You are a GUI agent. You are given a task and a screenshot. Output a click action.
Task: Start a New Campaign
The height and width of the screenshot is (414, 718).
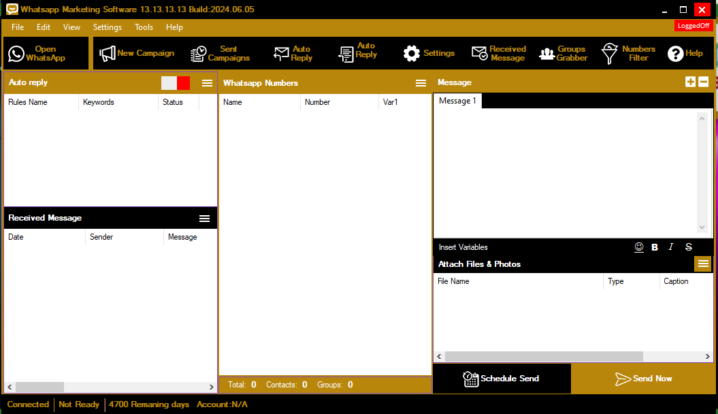137,54
